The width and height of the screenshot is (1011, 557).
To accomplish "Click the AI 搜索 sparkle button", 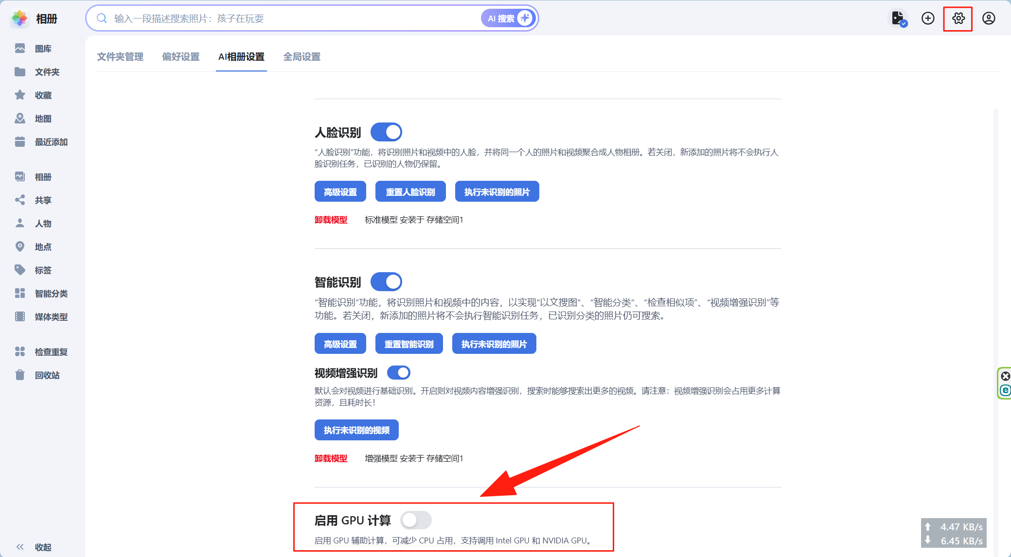I will click(509, 18).
